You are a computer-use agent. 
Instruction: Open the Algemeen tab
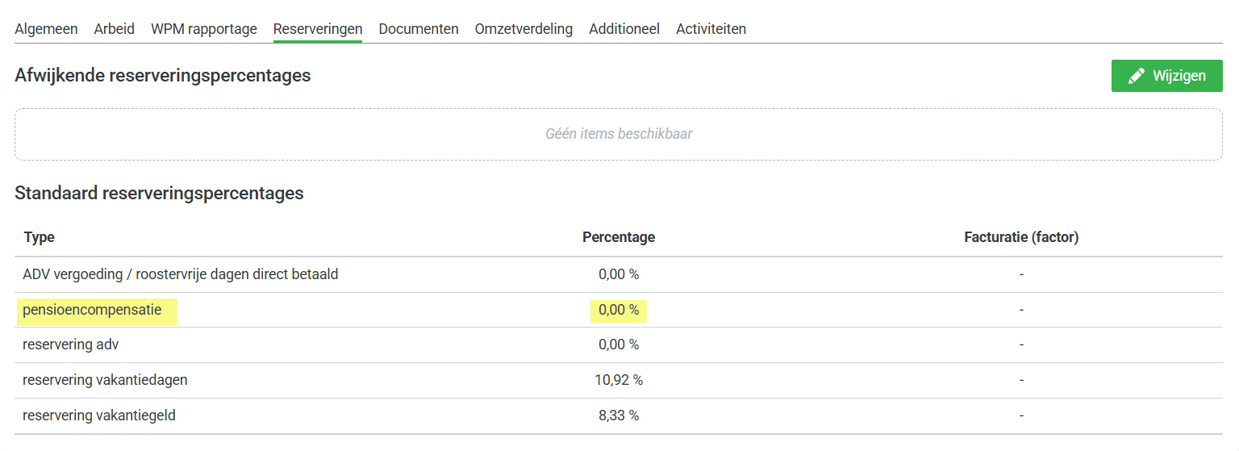46,29
